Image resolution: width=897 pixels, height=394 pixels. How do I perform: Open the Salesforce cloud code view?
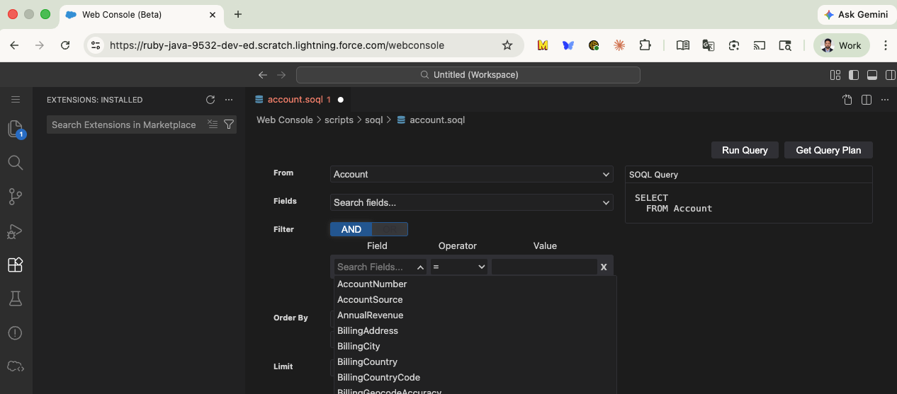16,366
